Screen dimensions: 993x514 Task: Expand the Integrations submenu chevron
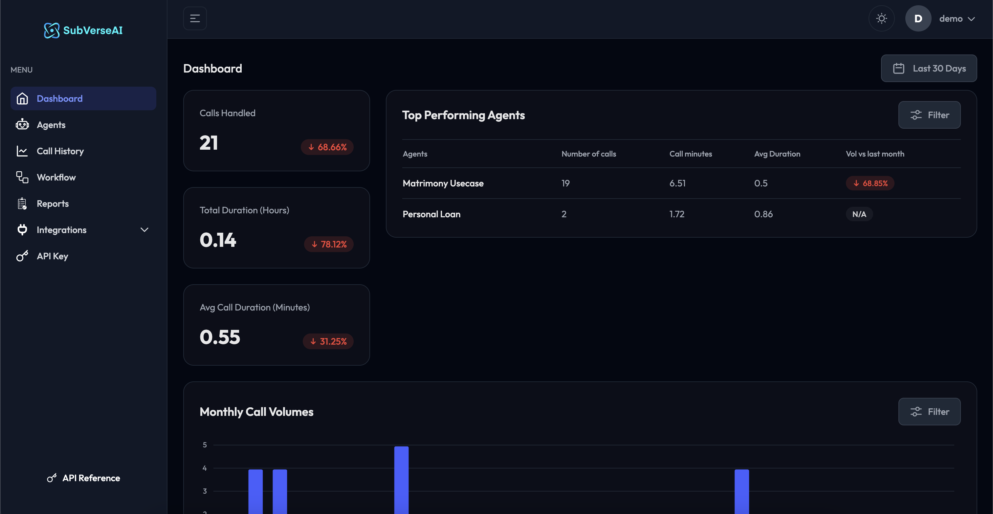tap(144, 230)
